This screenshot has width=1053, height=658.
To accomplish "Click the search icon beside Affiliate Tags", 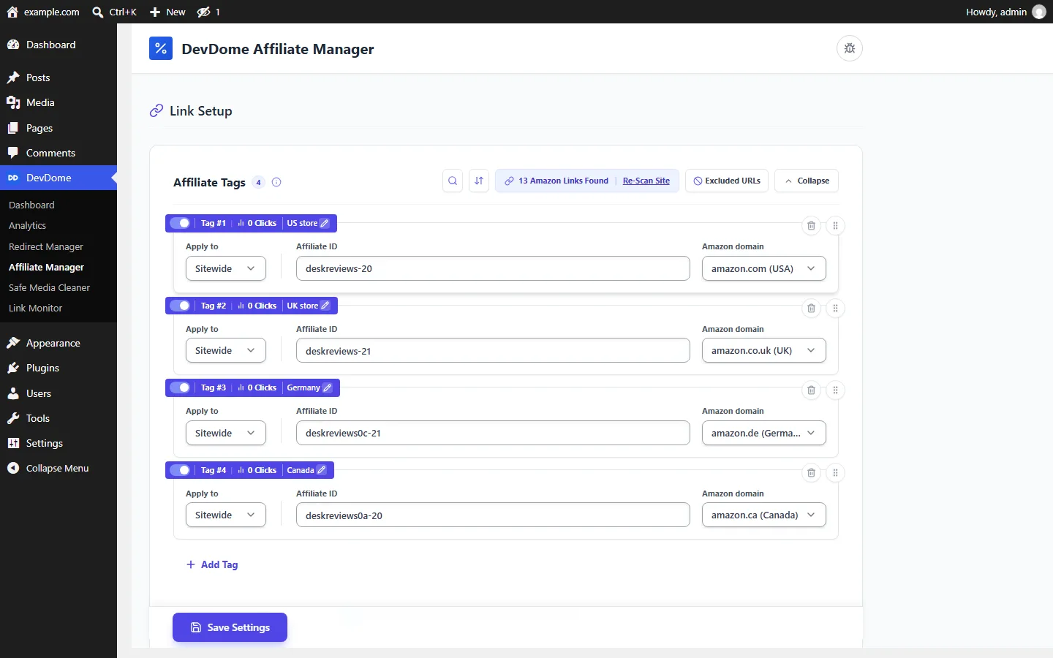I will click(453, 181).
